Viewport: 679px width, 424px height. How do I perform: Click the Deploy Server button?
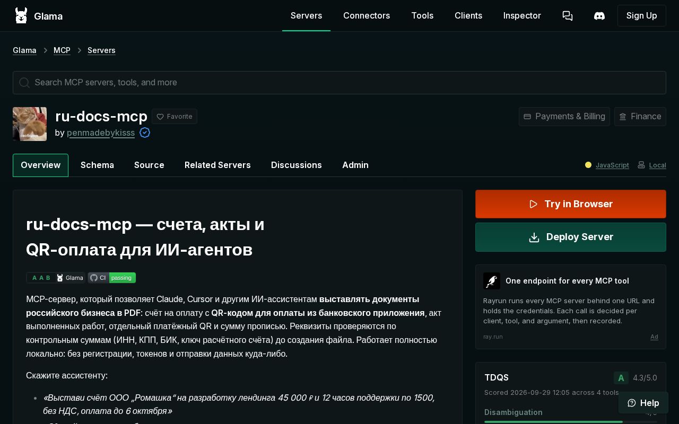tap(571, 237)
